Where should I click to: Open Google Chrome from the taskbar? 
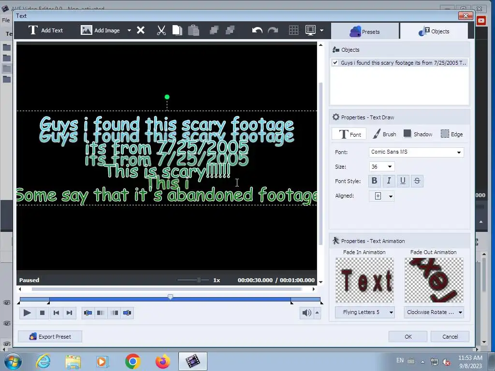tap(133, 361)
